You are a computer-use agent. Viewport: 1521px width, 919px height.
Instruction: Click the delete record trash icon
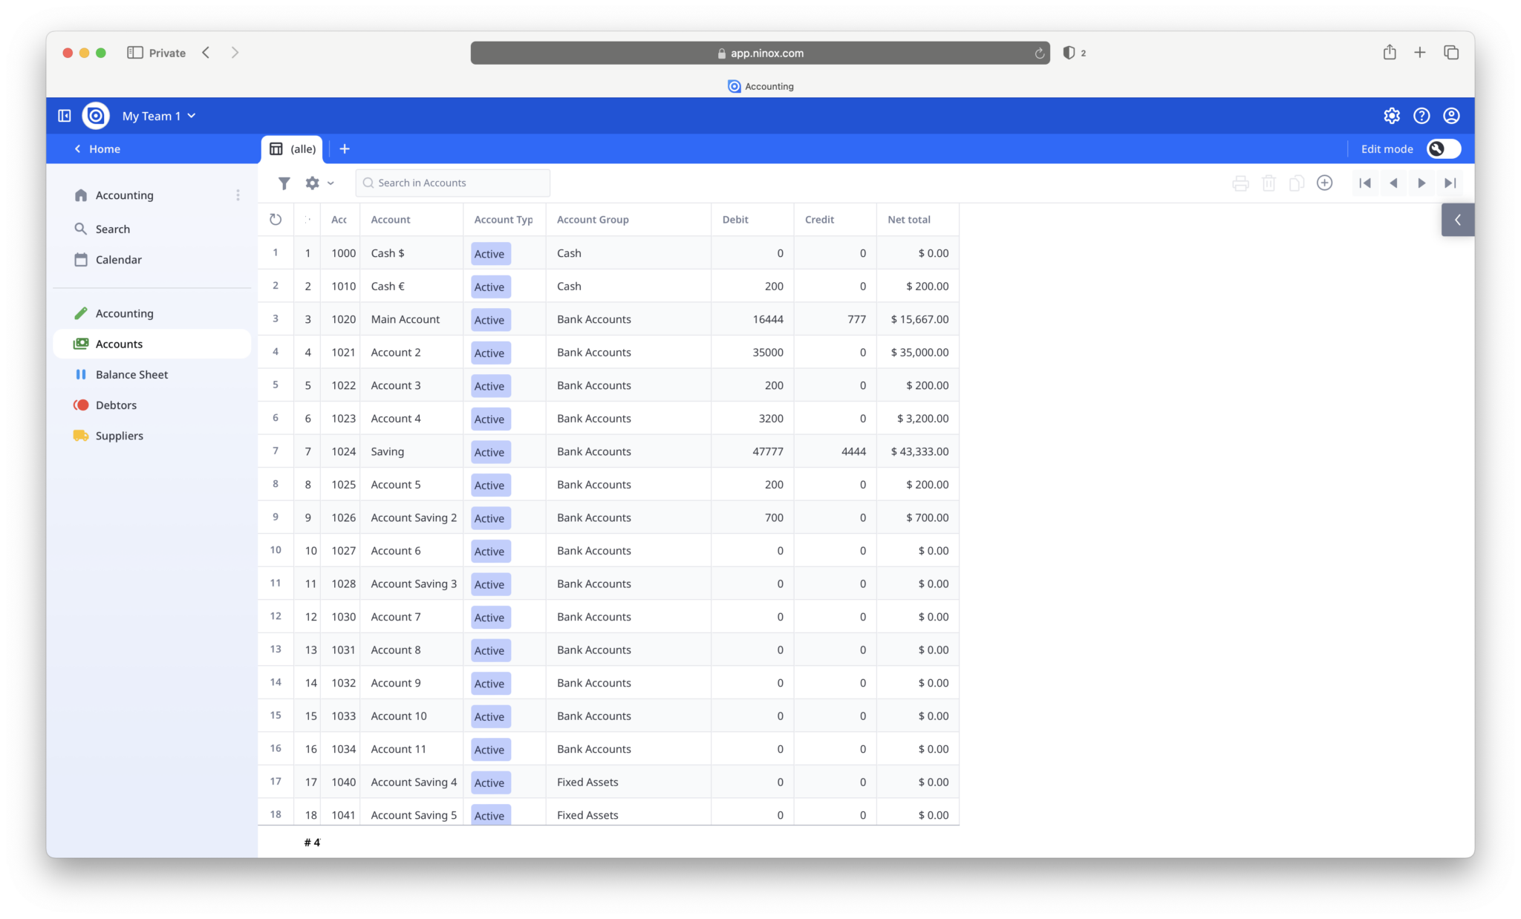[1268, 183]
